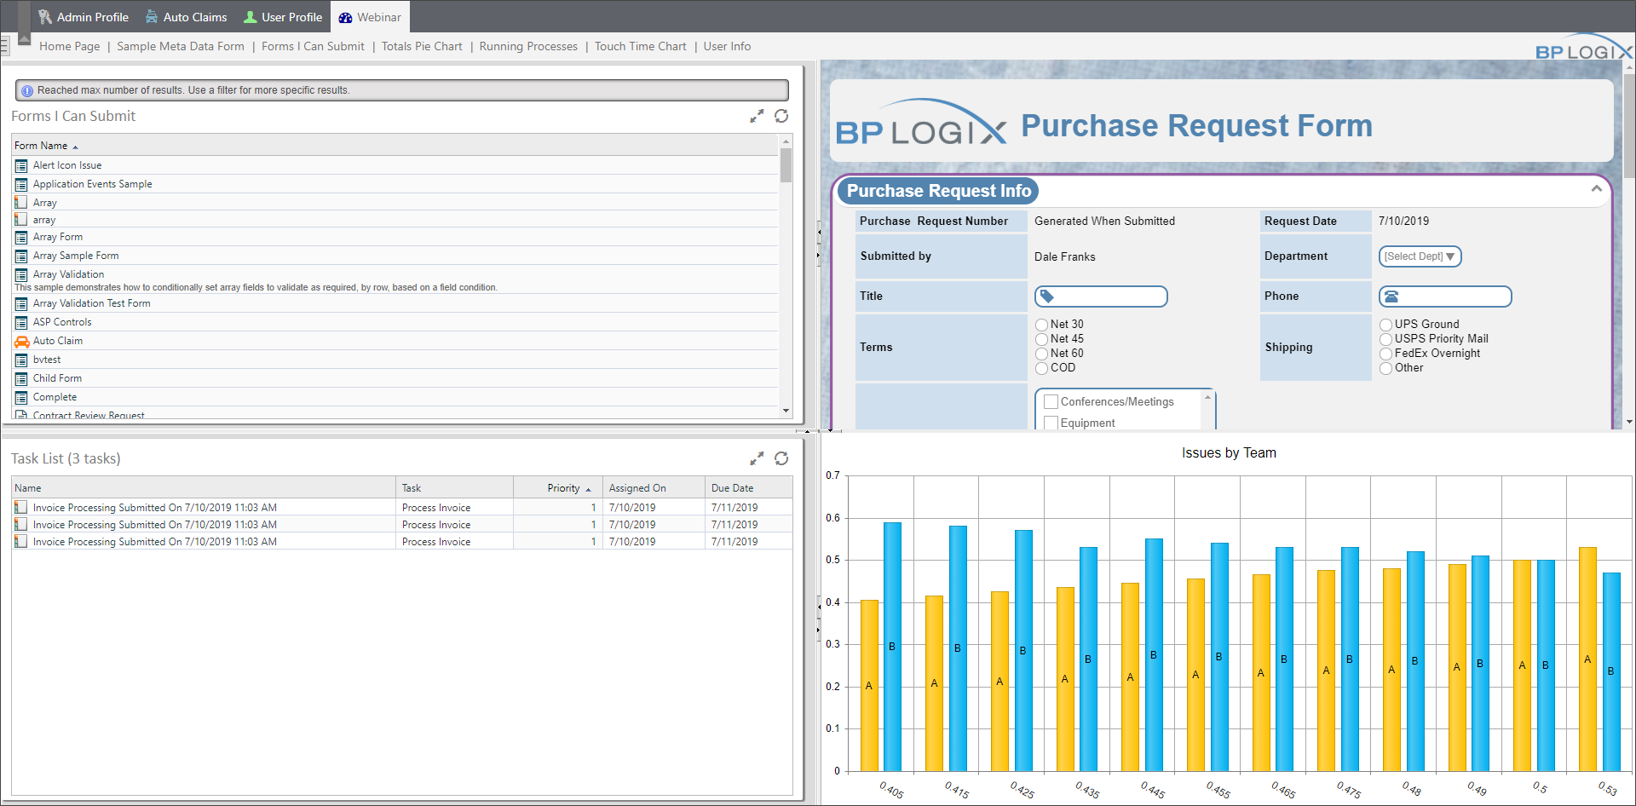The width and height of the screenshot is (1636, 806).
Task: Go to Running Processes page
Action: coord(528,47)
